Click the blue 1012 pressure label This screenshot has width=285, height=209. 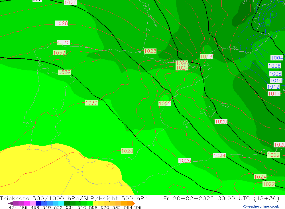point(273,87)
